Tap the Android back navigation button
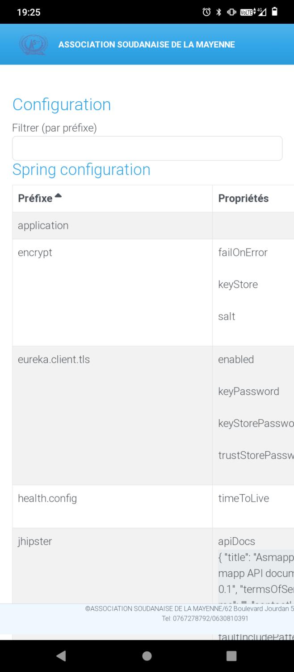This screenshot has width=294, height=672. coord(60,656)
